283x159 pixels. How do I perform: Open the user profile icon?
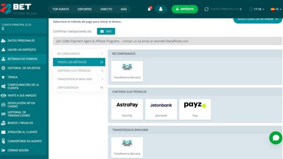point(161,9)
